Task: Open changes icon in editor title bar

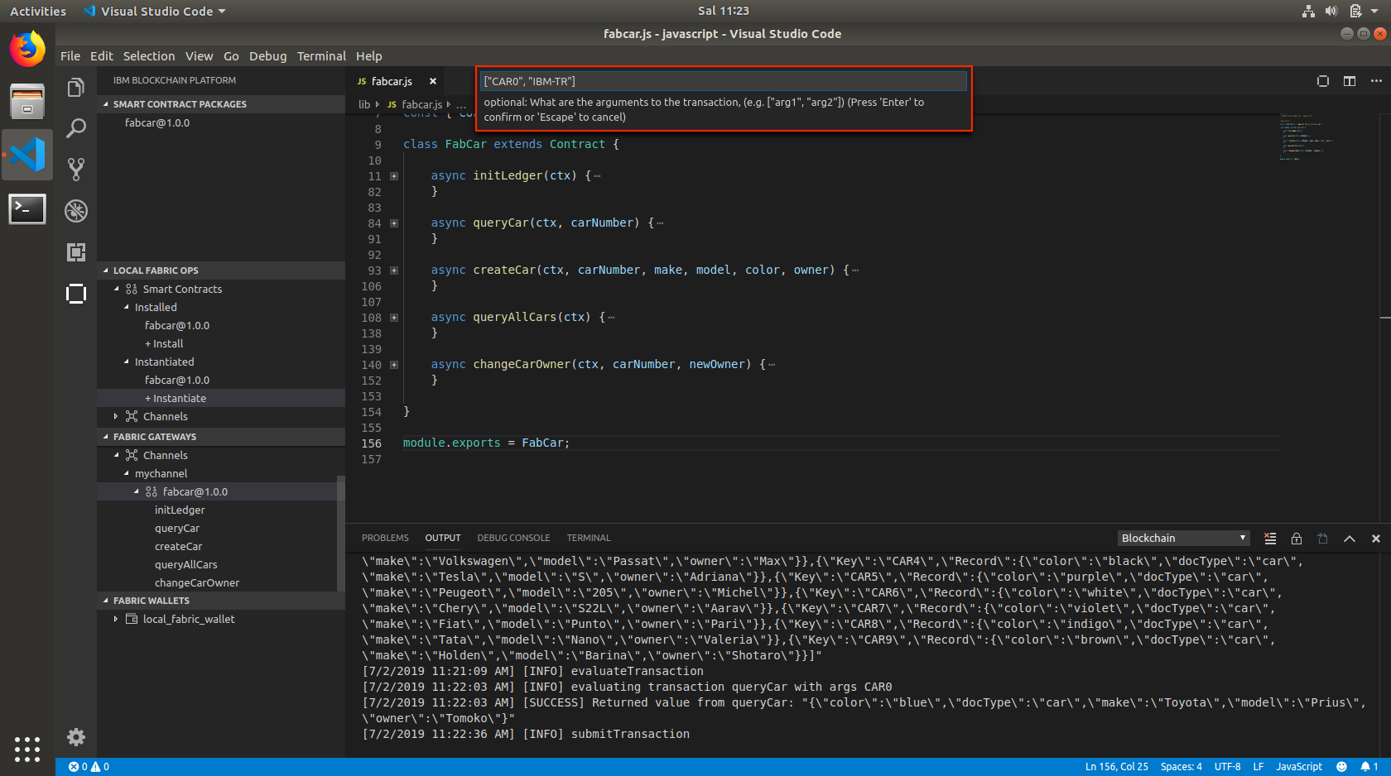Action: point(1323,81)
